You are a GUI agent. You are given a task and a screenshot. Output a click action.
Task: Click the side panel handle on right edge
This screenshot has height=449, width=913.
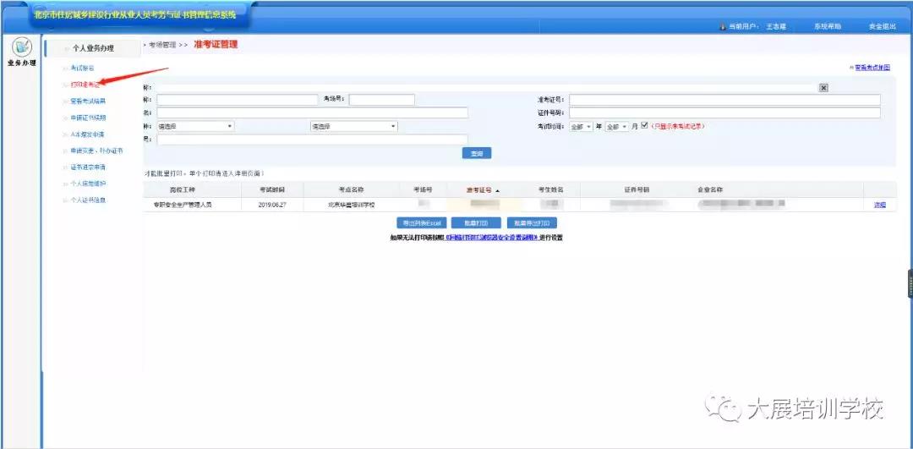[909, 284]
